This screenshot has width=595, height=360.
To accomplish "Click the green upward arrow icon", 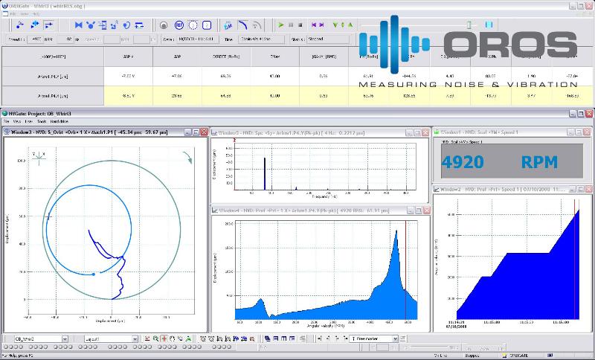I will point(350,25).
